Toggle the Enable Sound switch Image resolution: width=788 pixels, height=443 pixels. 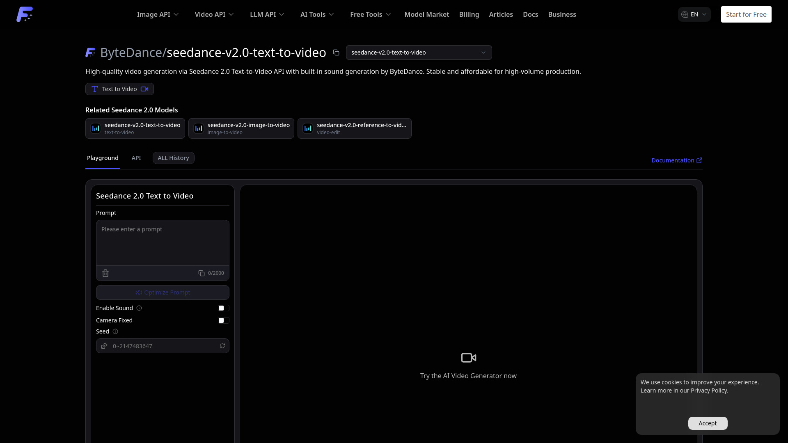224,308
